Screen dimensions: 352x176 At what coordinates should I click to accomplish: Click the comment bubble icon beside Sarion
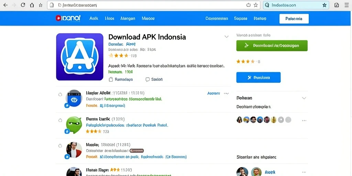[147, 79]
